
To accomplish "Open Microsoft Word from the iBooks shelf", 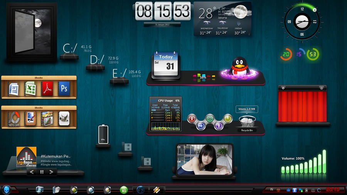I will pyautogui.click(x=14, y=89).
